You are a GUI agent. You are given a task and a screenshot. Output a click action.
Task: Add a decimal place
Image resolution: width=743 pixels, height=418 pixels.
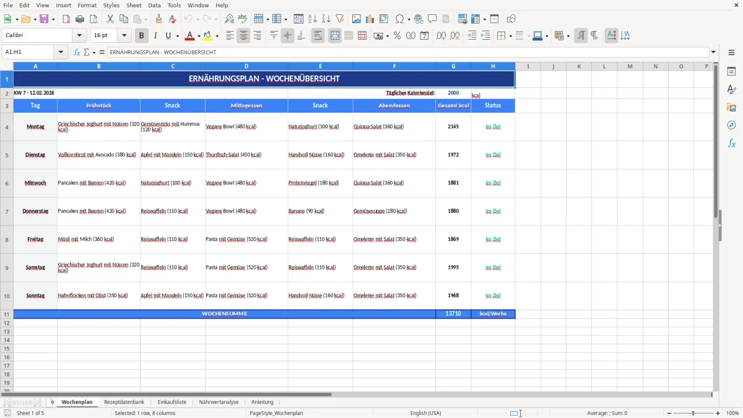tap(441, 36)
